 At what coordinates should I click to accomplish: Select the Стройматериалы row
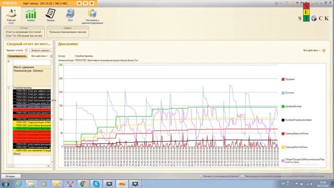point(31,88)
